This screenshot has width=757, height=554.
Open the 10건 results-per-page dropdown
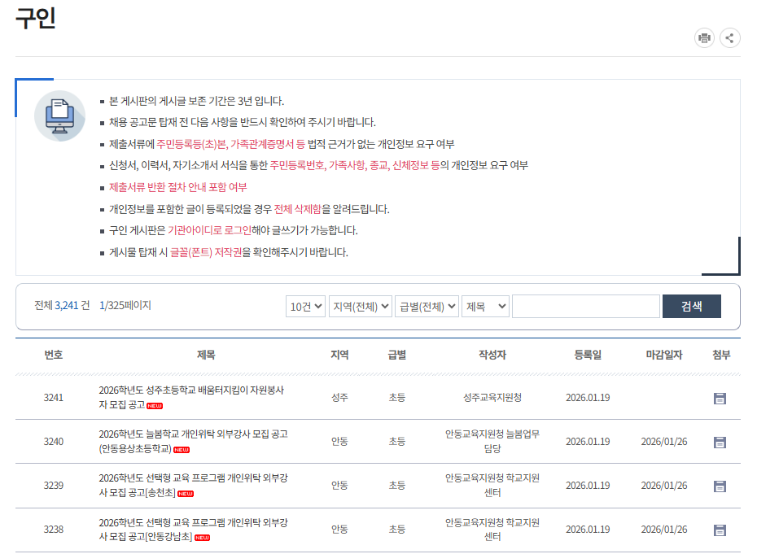point(305,306)
